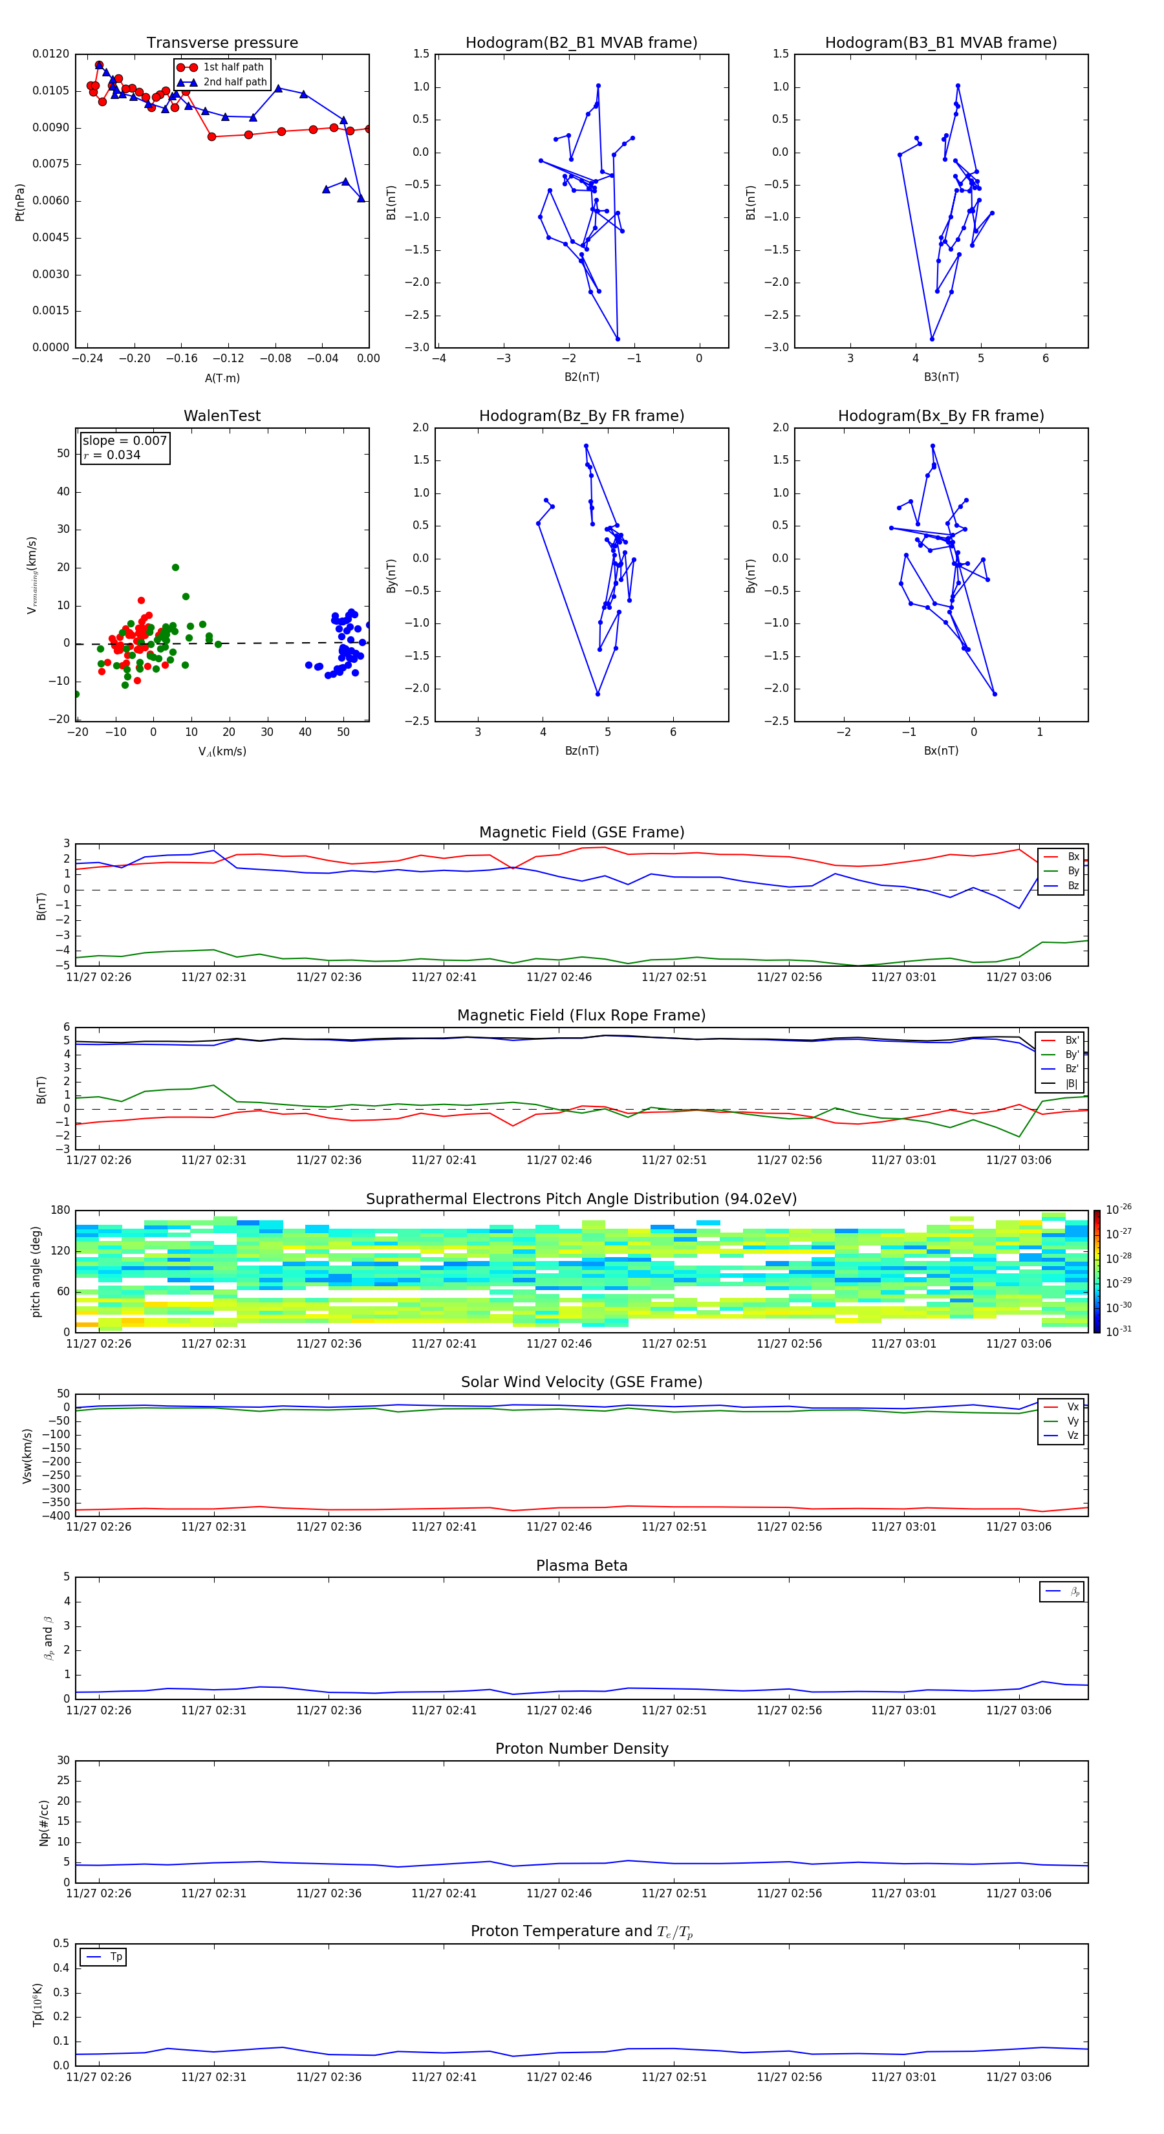Click the 'Proton Number Density' title
Viewport: 1164px width, 2134px height.
tap(581, 1749)
